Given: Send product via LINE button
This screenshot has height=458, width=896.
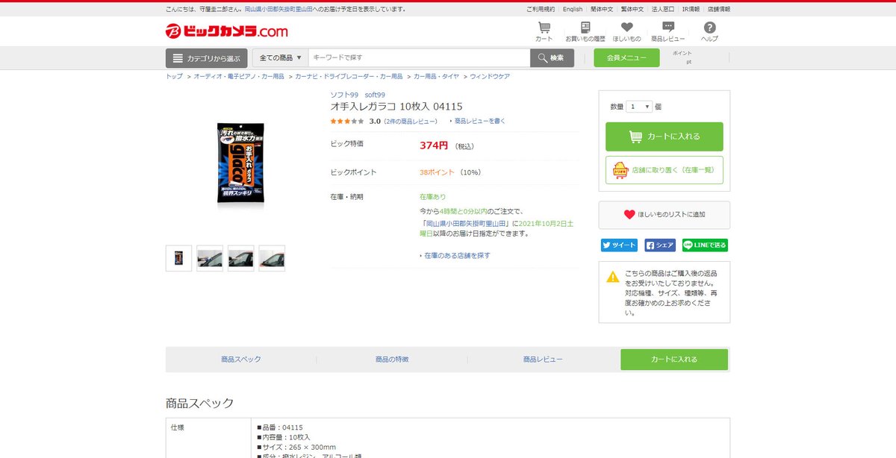Looking at the screenshot, I should [x=705, y=245].
